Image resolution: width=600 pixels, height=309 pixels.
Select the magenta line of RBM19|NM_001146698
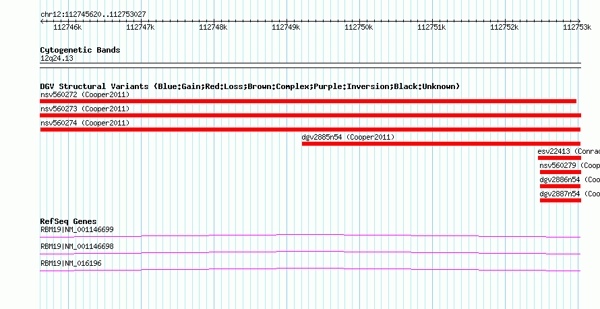310,253
